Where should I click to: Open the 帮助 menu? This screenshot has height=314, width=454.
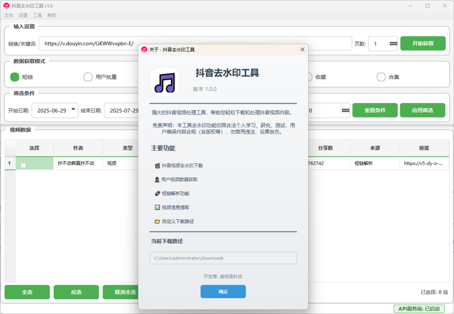(x=51, y=15)
